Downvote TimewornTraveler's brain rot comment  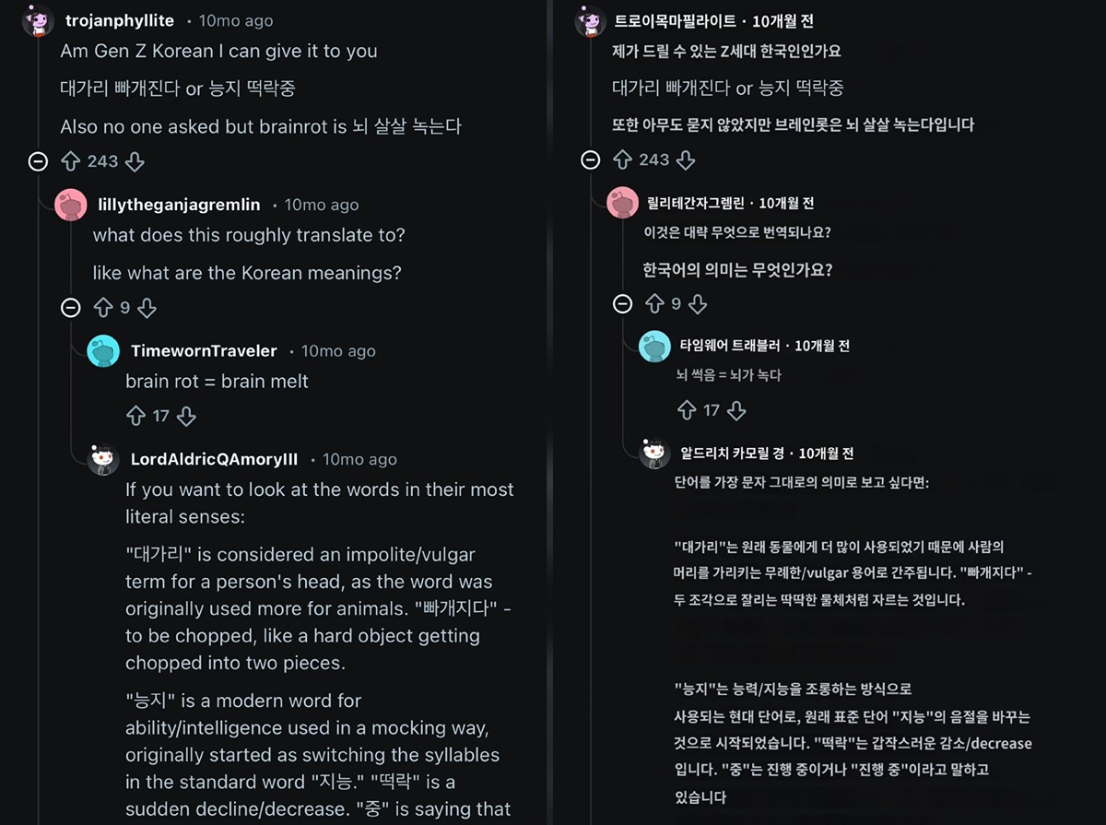point(186,416)
